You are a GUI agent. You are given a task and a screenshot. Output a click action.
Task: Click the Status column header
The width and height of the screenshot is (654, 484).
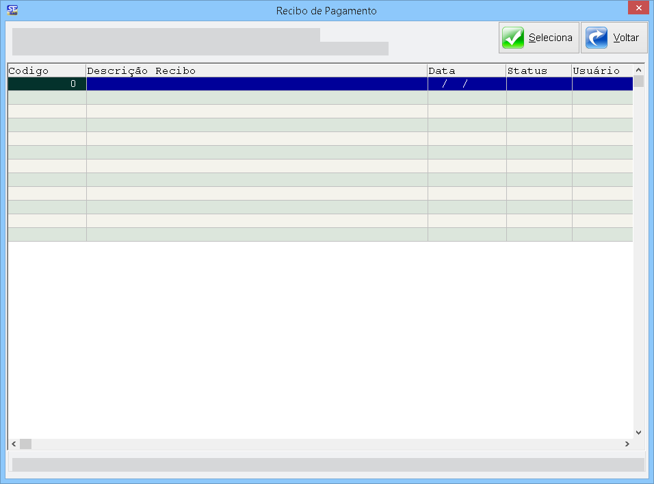tap(538, 71)
